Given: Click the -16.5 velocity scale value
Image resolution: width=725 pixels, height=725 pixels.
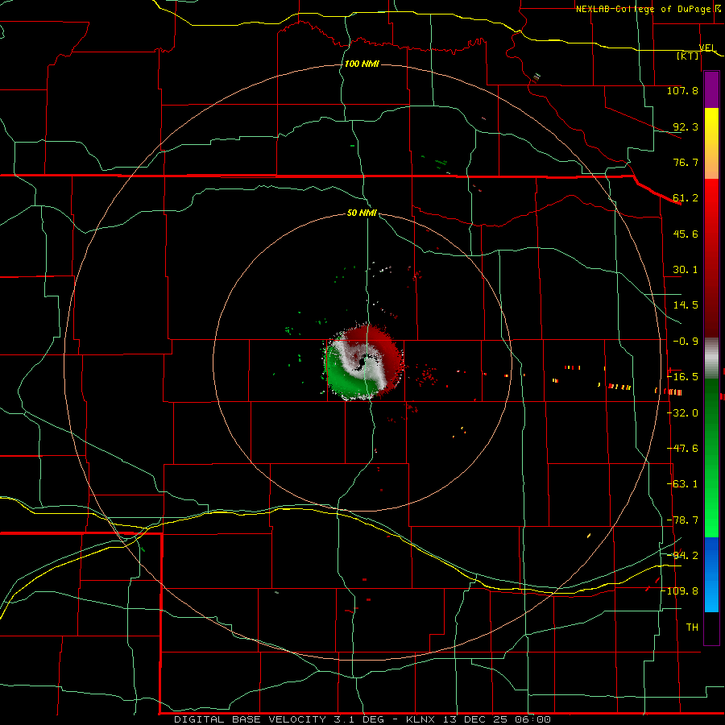Looking at the screenshot, I should pyautogui.click(x=683, y=377).
